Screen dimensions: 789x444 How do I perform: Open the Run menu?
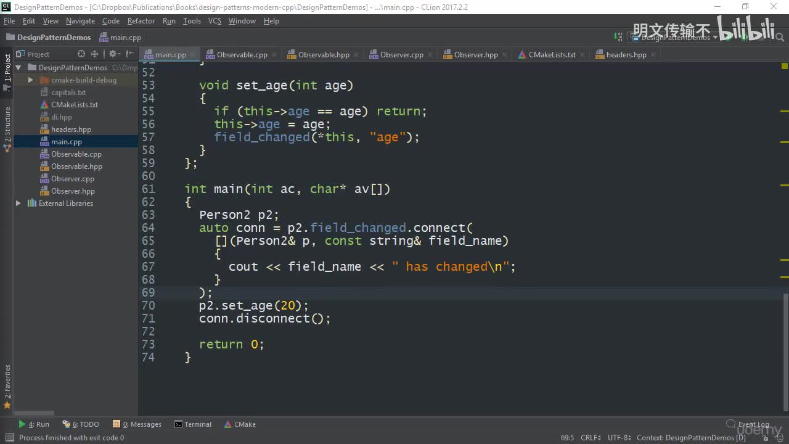[x=169, y=21]
